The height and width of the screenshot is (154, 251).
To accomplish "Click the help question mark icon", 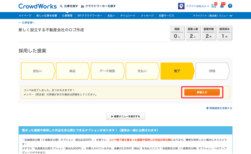I will click(x=230, y=6).
